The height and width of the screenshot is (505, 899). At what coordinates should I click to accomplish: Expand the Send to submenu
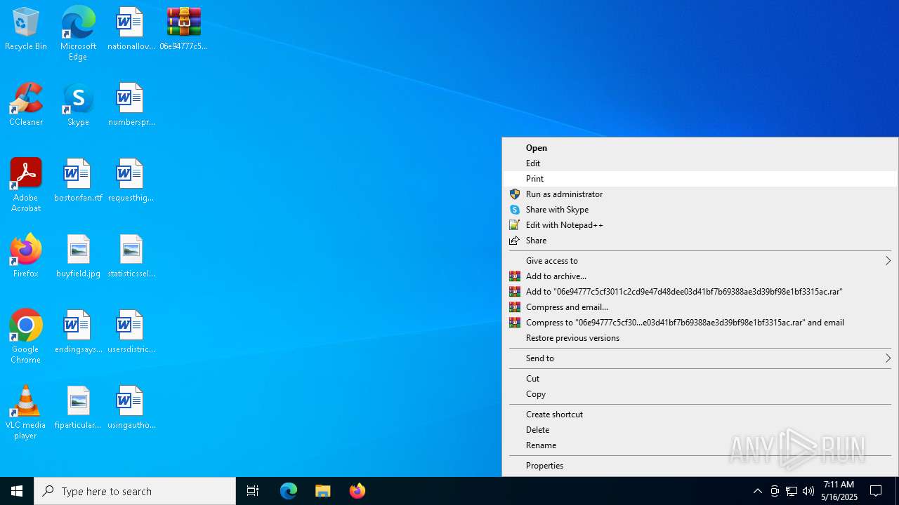click(700, 358)
